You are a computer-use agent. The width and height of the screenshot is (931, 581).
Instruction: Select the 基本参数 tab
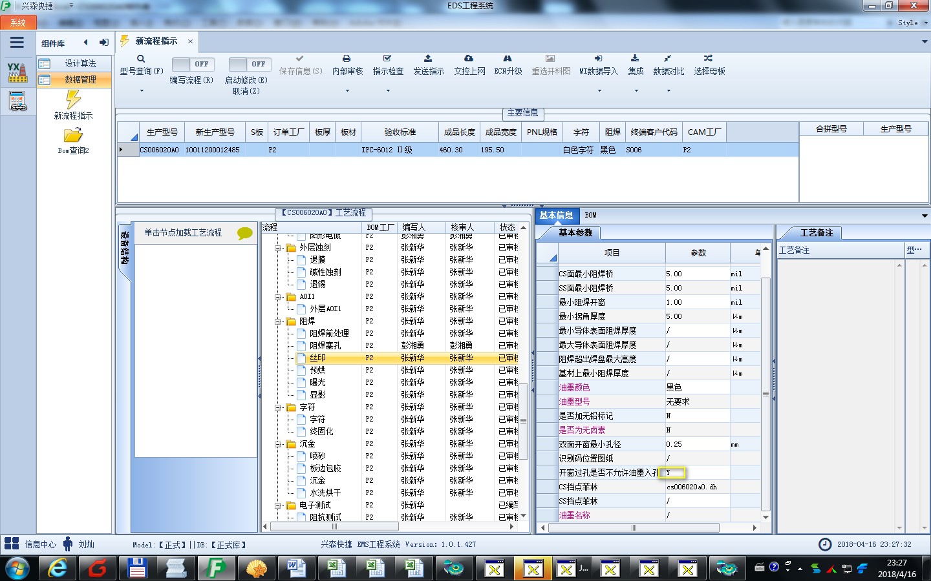pos(575,232)
